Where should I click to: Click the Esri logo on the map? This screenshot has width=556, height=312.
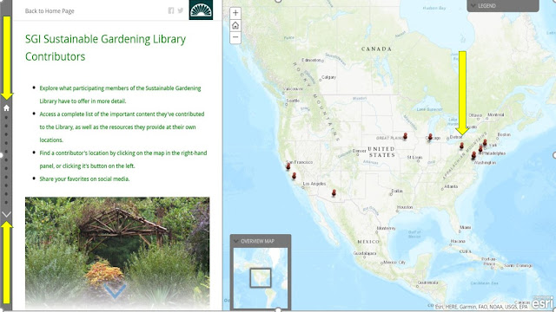pyautogui.click(x=542, y=303)
